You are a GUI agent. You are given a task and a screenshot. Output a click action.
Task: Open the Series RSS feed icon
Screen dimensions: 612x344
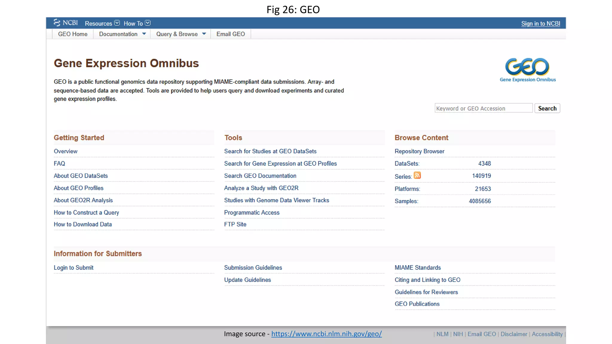point(417,175)
